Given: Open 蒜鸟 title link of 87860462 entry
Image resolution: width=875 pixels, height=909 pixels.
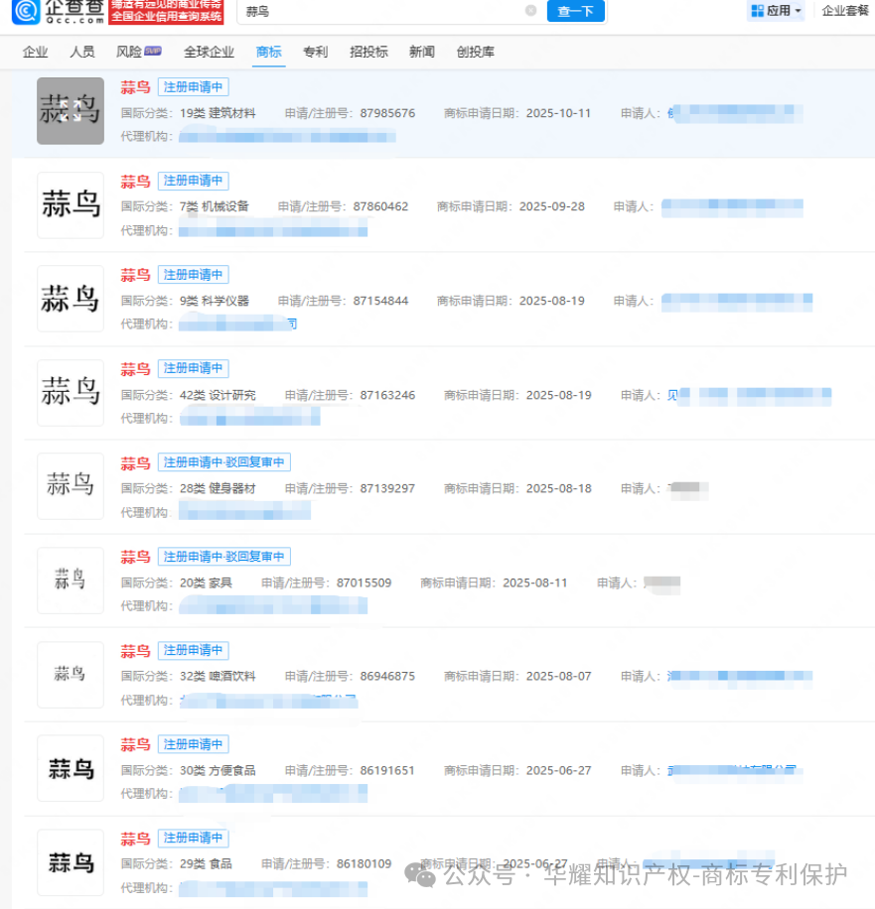Looking at the screenshot, I should tap(135, 181).
